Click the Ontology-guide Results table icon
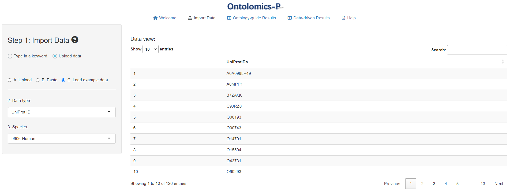Screen dimensions: 510x191 pos(229,18)
